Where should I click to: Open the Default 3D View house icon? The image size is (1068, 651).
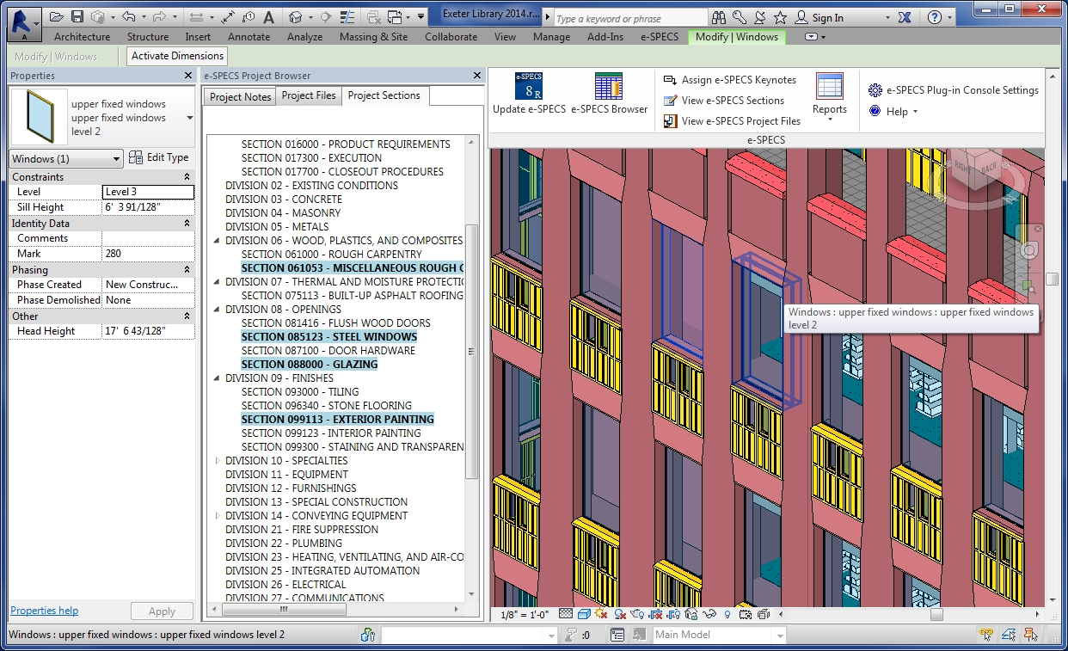(x=295, y=16)
